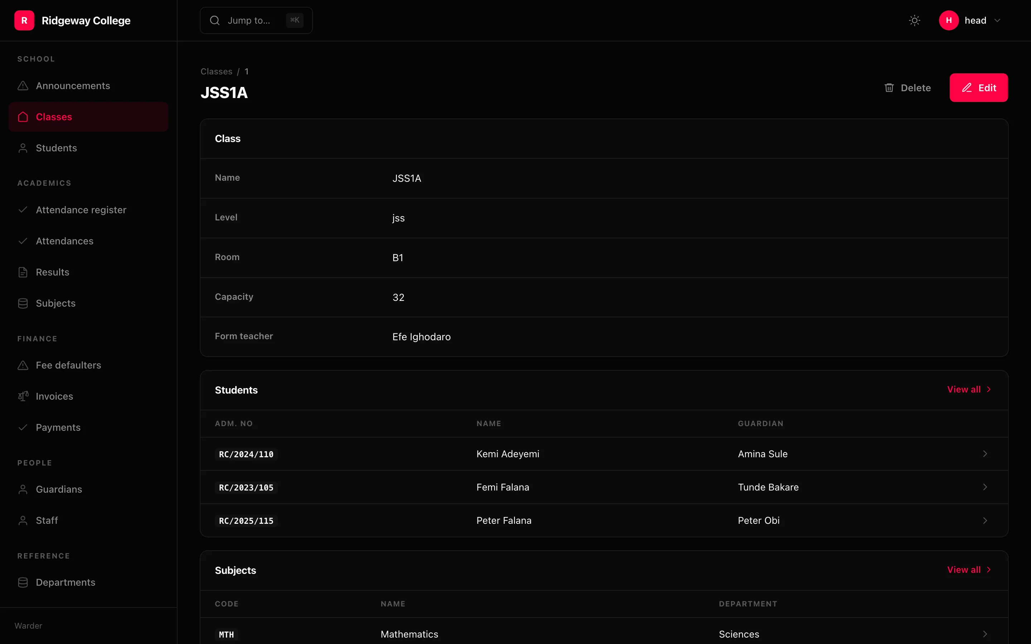
Task: Click the Classes breadcrumb link
Action: click(217, 72)
